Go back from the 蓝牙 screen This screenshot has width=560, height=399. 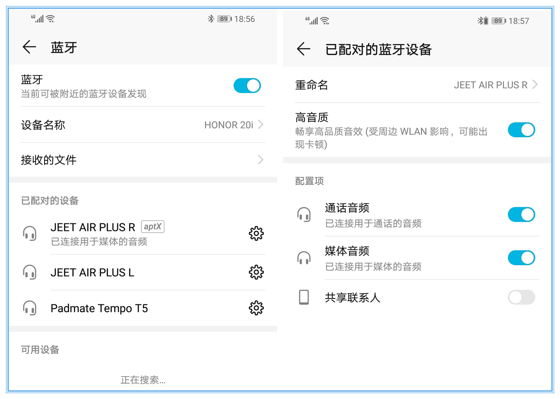pyautogui.click(x=29, y=47)
